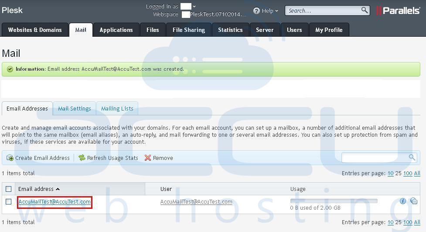Click the mailbox usage progress bar
Screen dimensions: 426x232
click(334, 201)
